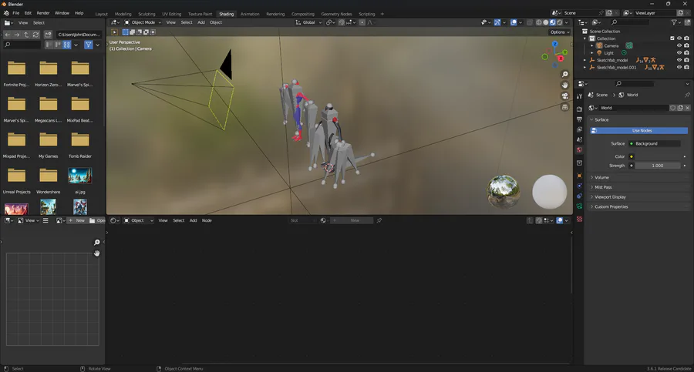694x372 pixels.
Task: Go back in the file browser
Action: [8, 35]
